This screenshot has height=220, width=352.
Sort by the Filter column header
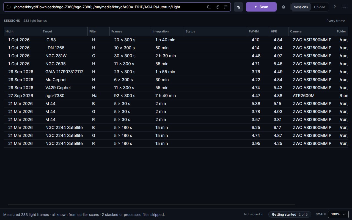pyautogui.click(x=98, y=31)
